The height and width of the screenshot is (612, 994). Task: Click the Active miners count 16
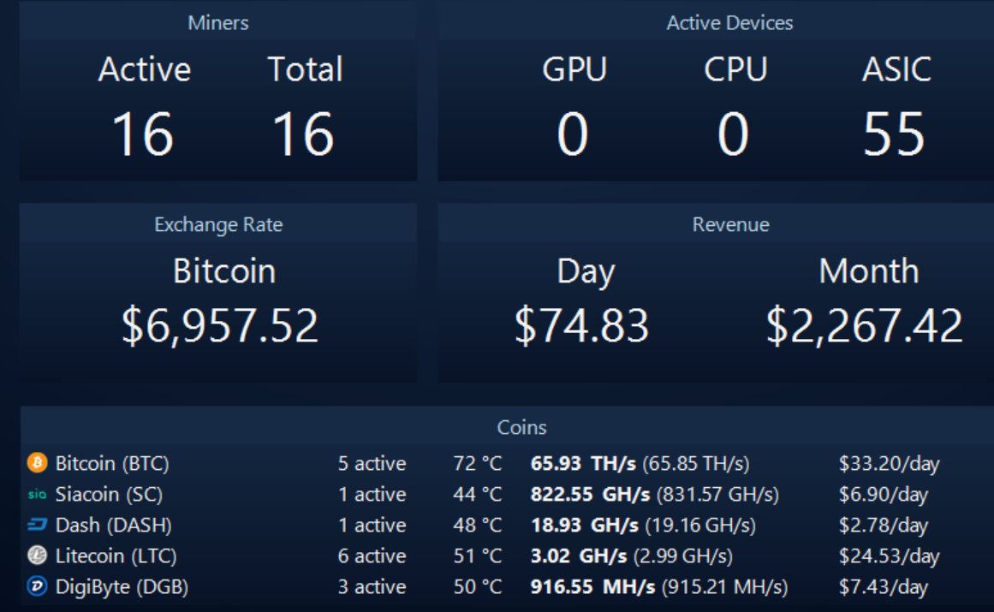tap(143, 134)
